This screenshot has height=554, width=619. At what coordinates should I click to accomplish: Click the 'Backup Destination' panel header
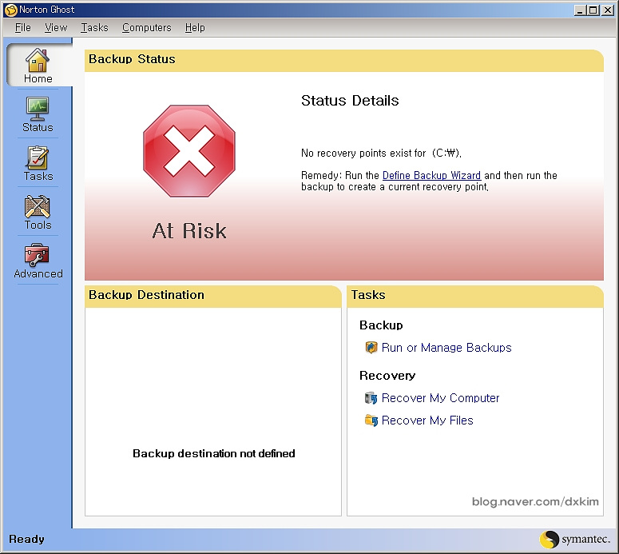click(x=213, y=297)
